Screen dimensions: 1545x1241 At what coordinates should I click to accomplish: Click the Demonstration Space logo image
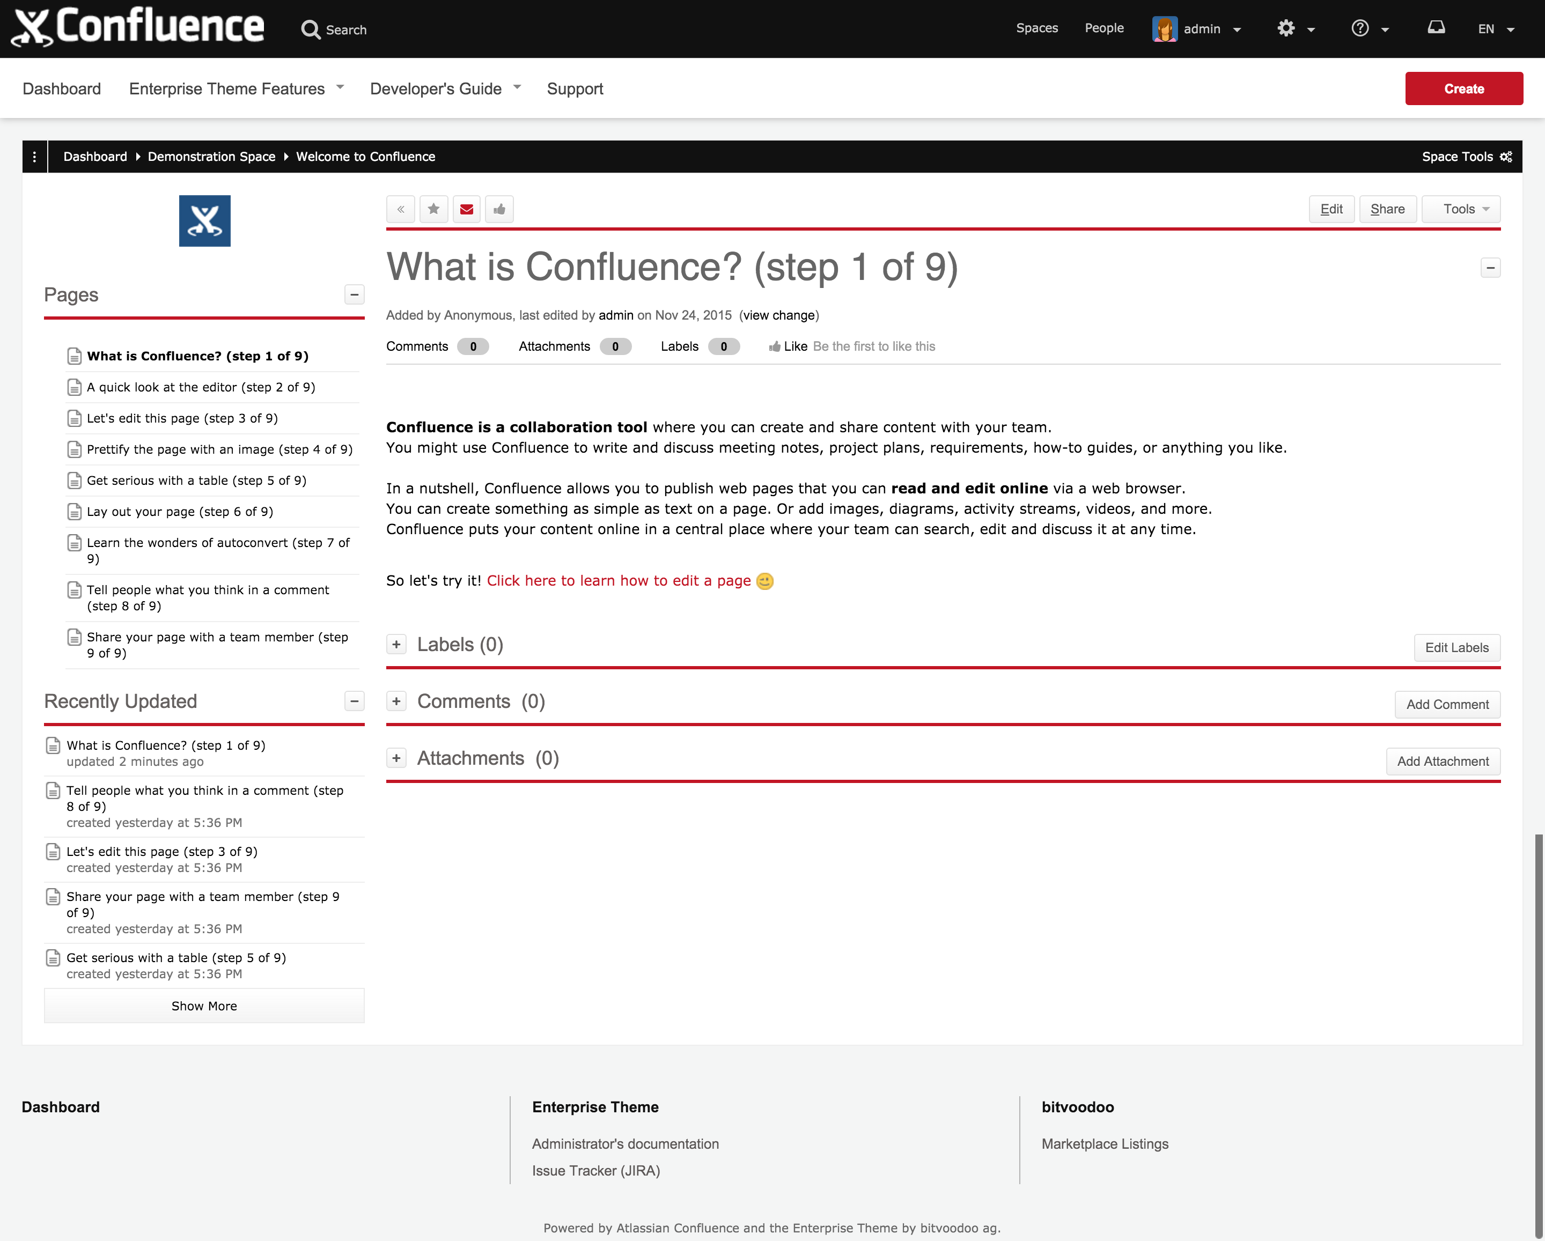205,220
